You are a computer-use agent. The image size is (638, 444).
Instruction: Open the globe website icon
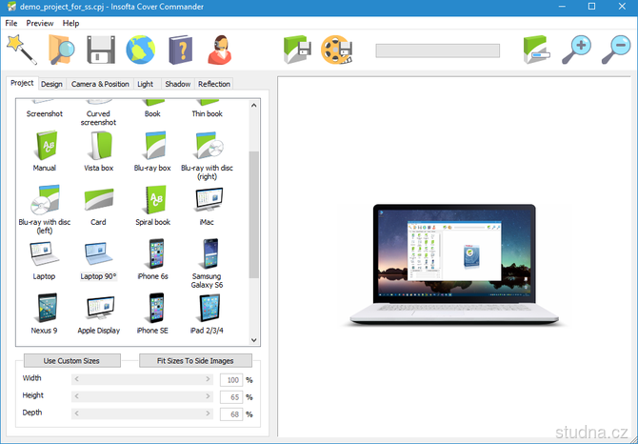point(140,50)
